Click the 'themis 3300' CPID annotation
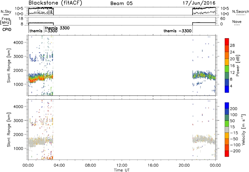 [57, 28]
